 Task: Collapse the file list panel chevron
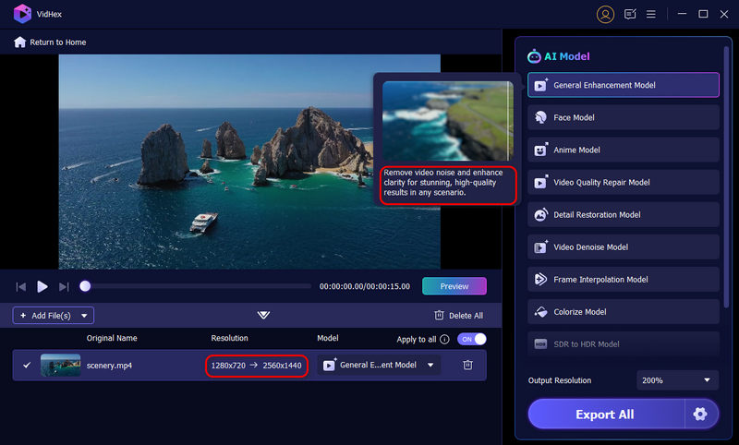point(263,316)
